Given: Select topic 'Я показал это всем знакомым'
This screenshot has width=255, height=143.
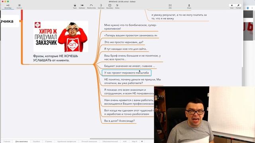Looking at the screenshot, I should point(129,92).
